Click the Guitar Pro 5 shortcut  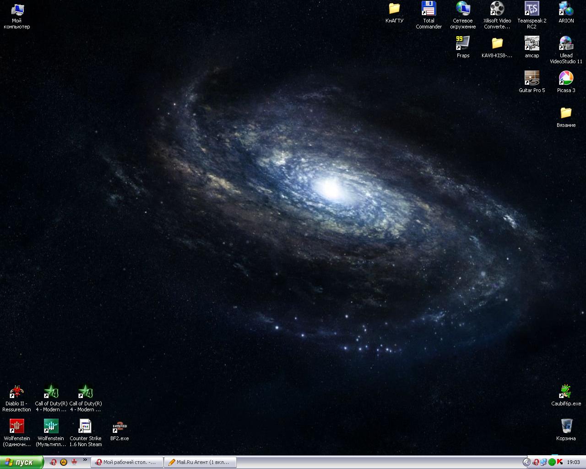(x=532, y=78)
